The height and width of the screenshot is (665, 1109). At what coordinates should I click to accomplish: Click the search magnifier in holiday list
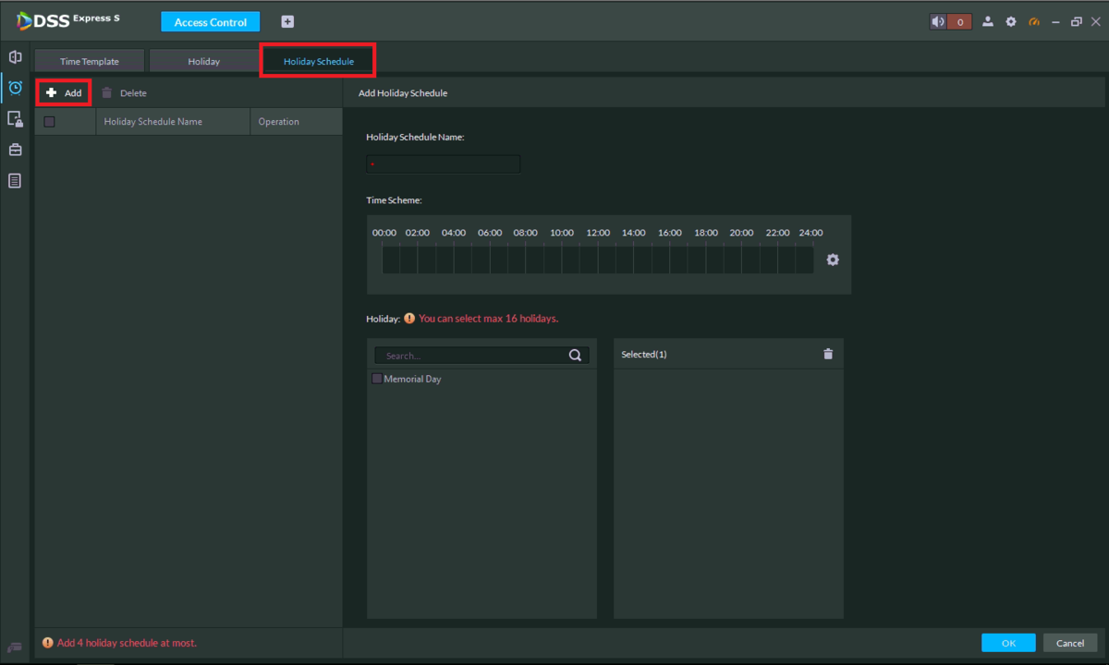pos(575,356)
